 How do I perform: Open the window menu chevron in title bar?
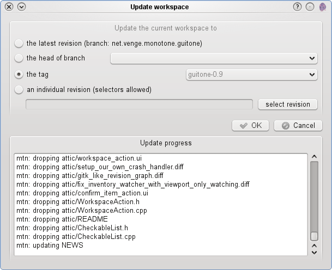(21, 7)
